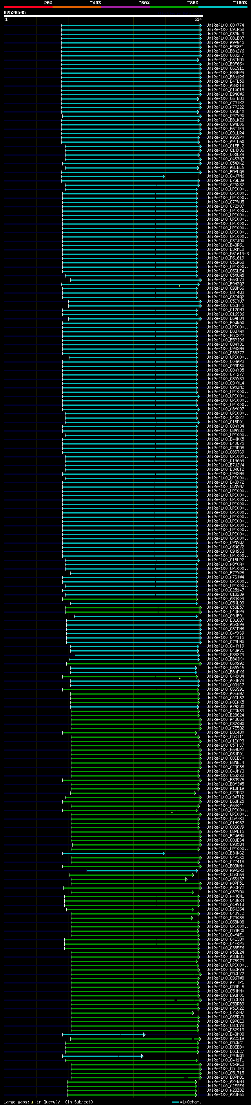Click the short alignment bar of UniRef100_C4J7M6
Viewport: 251px width, 1105px height.
click(113, 177)
